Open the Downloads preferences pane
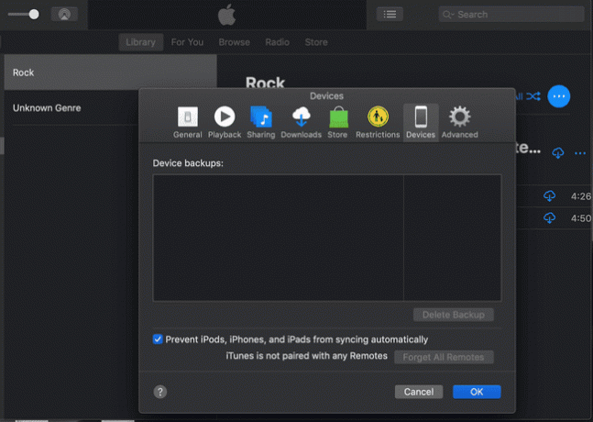Screen dimensions: 593x422 point(301,122)
